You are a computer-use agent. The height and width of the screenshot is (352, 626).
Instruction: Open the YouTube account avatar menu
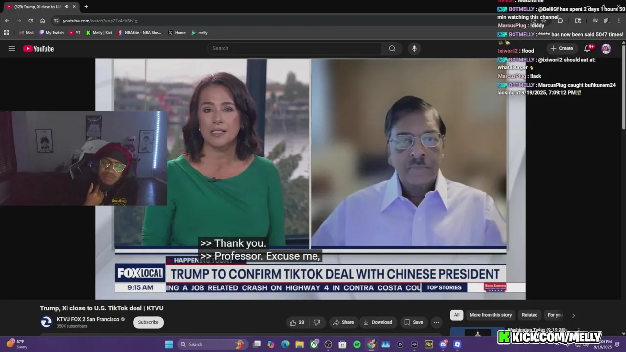pos(606,48)
